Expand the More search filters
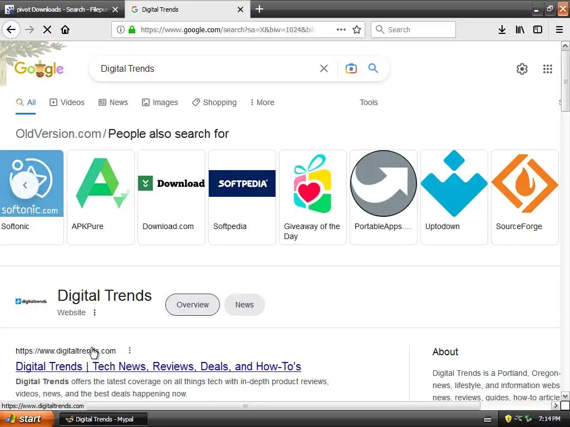The width and height of the screenshot is (570, 427). tap(262, 102)
